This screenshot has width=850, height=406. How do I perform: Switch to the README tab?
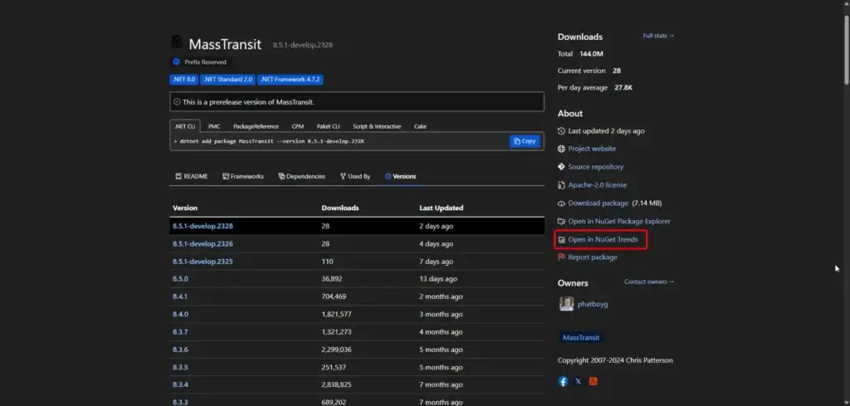[192, 176]
